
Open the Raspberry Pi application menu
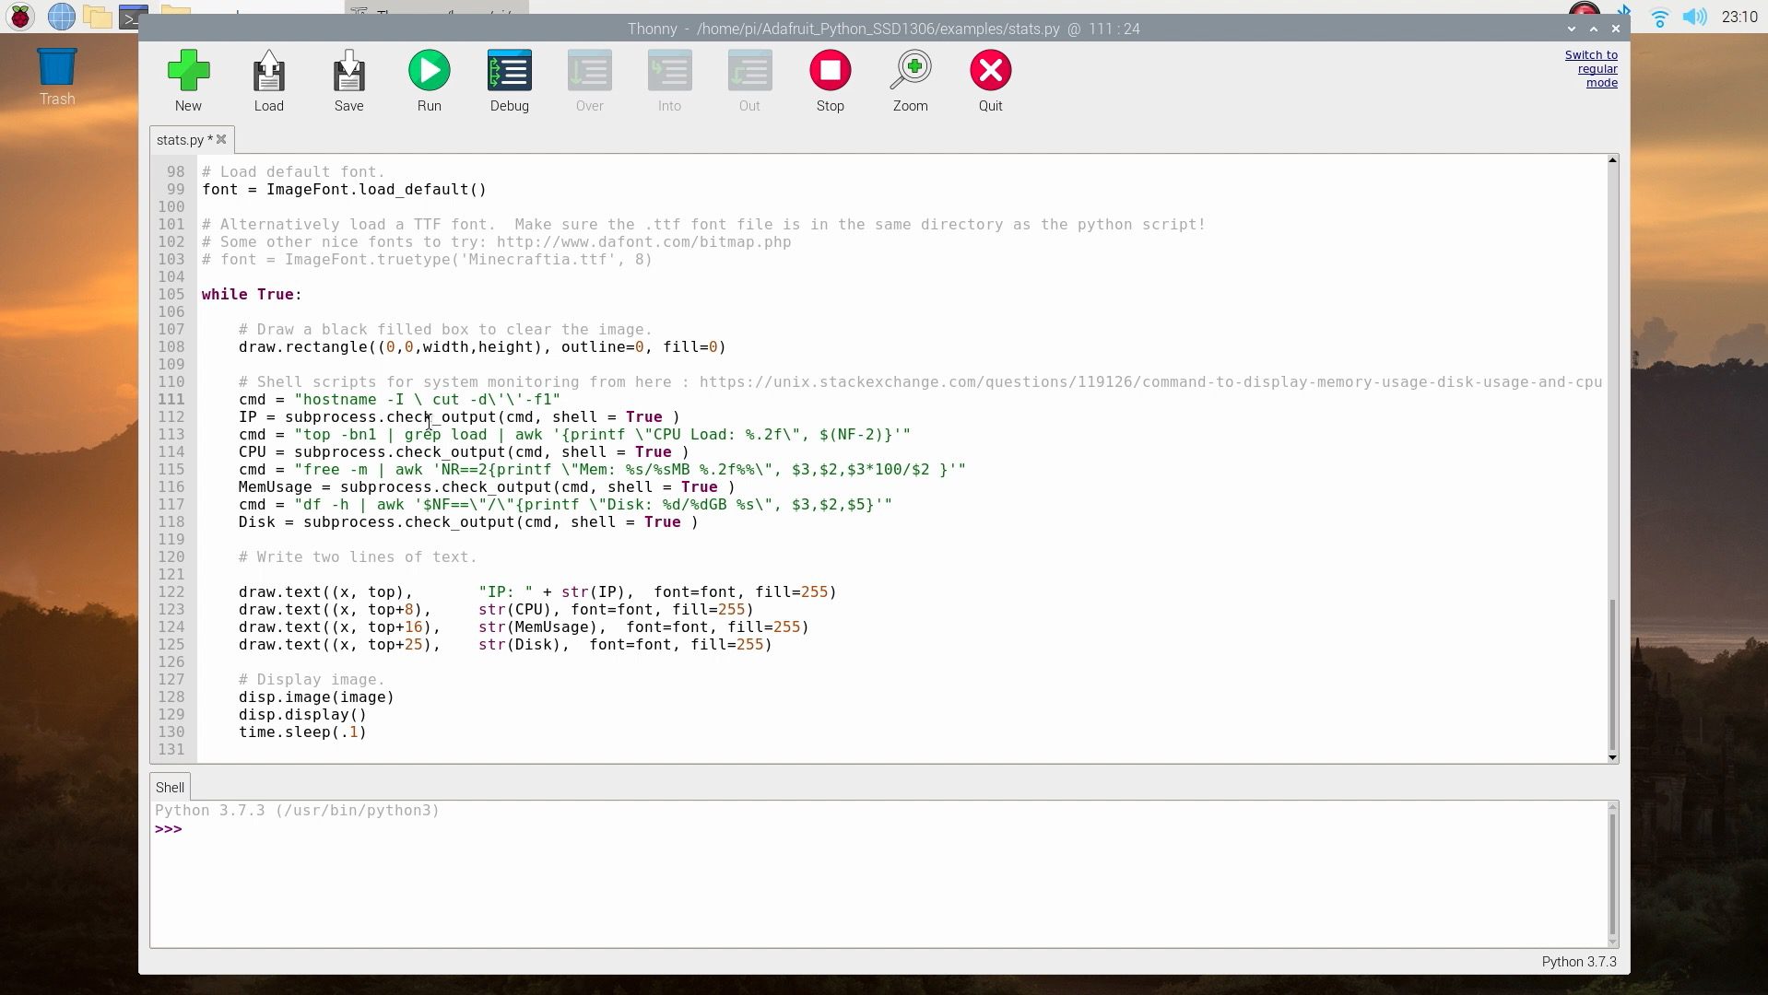[x=19, y=16]
